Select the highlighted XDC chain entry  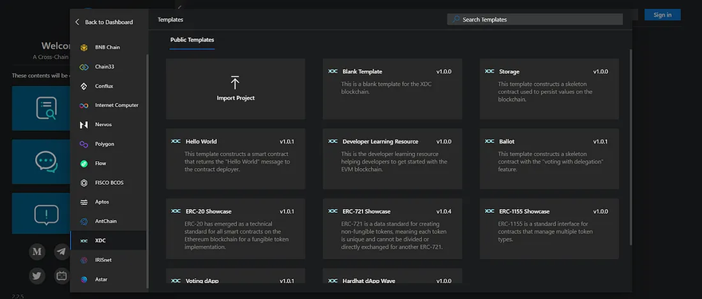[x=108, y=241]
